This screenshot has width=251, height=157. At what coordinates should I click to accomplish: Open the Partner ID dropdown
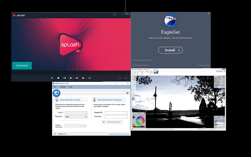point(126,112)
